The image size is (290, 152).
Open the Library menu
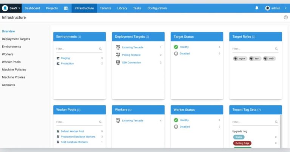point(122,8)
